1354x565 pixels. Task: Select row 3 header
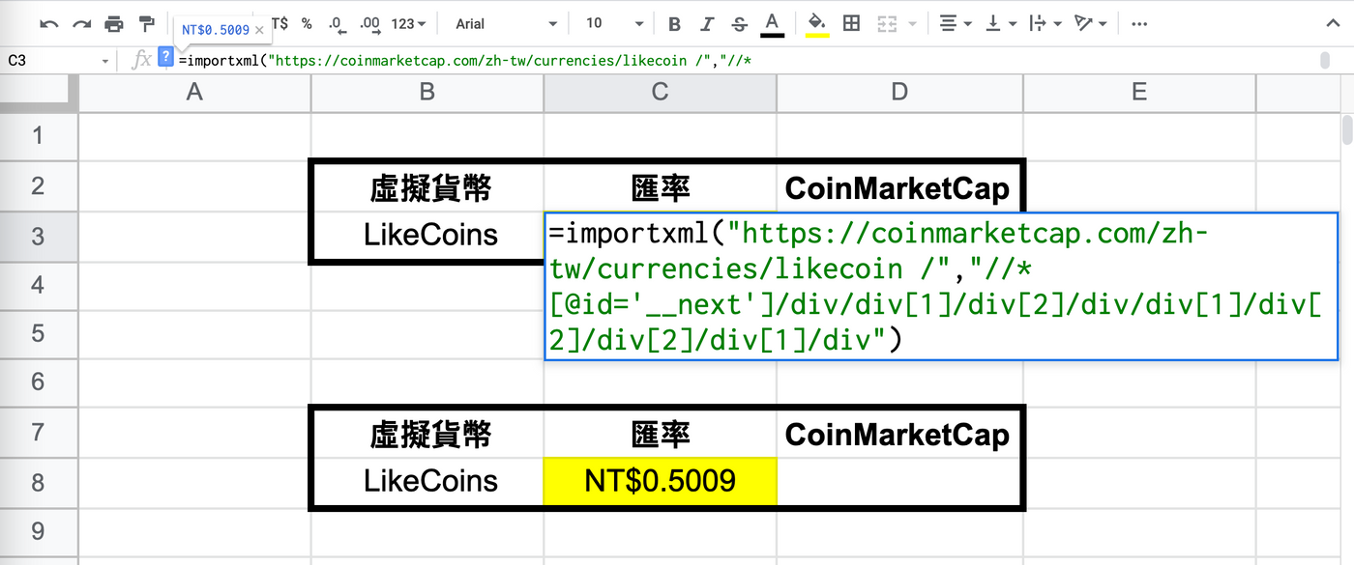(x=39, y=235)
